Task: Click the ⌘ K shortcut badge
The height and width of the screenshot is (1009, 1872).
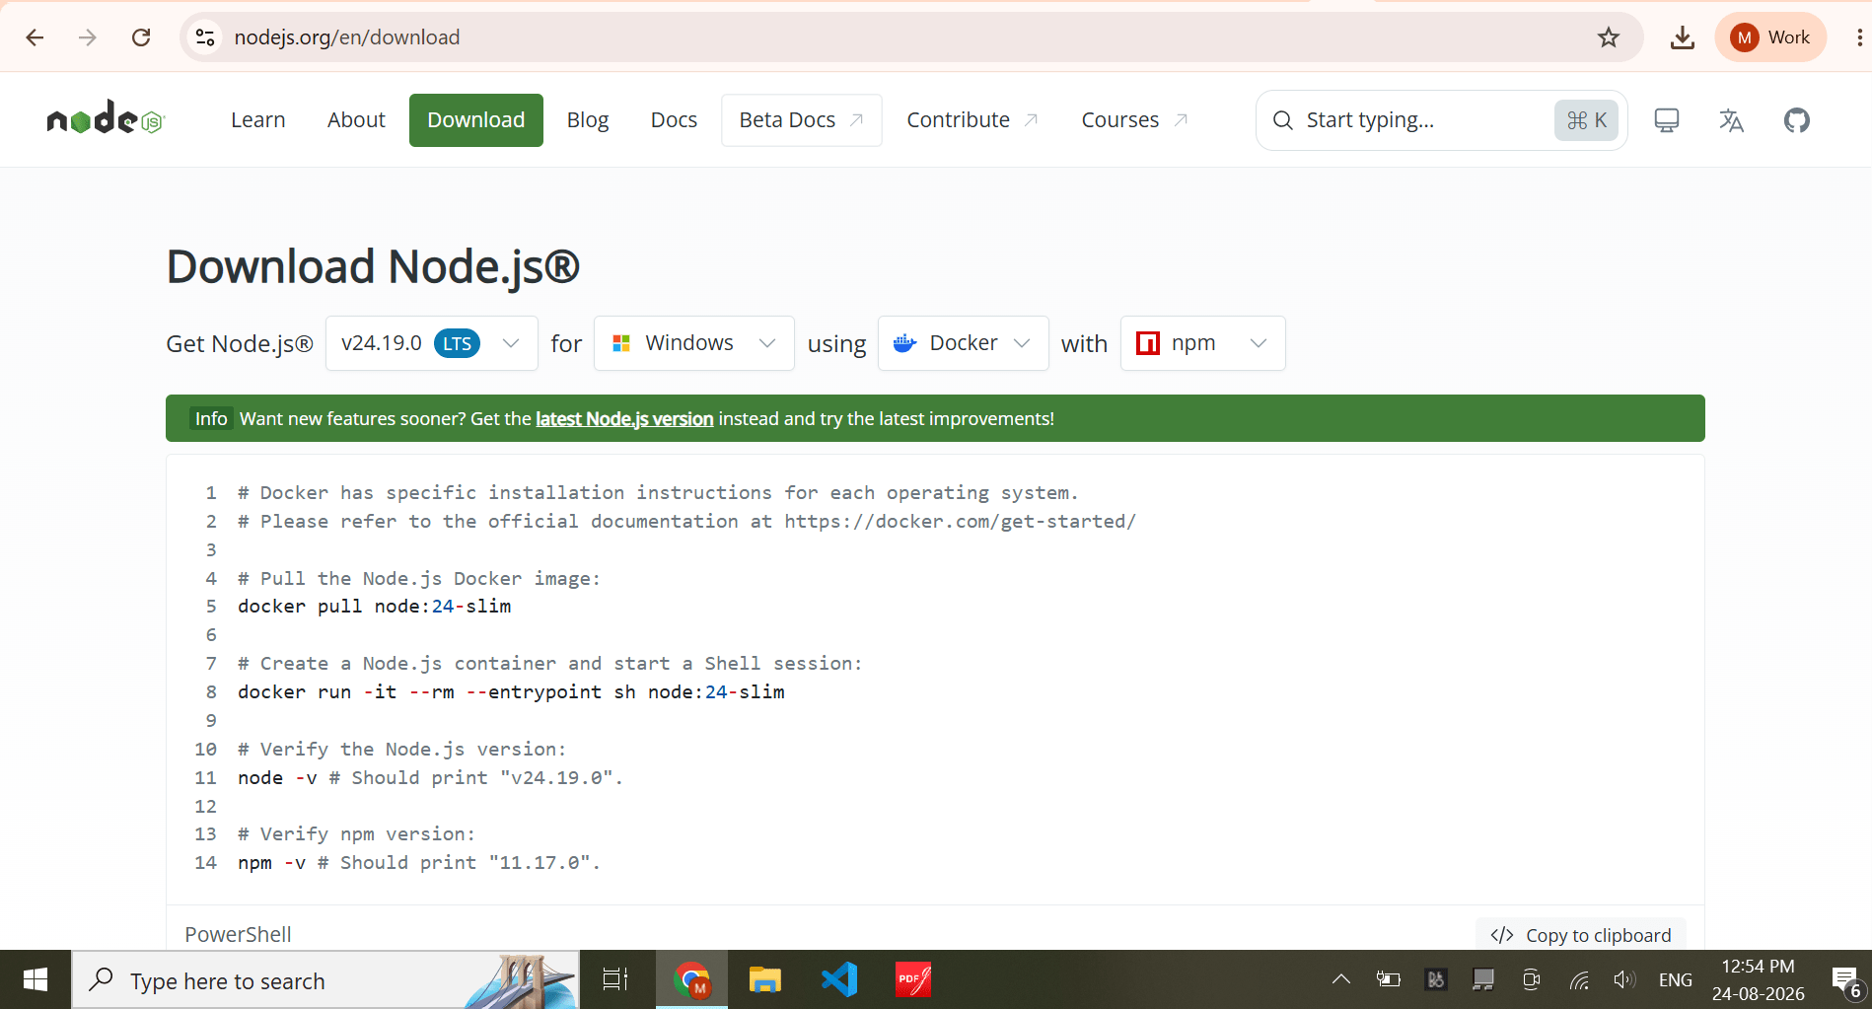Action: tap(1586, 120)
